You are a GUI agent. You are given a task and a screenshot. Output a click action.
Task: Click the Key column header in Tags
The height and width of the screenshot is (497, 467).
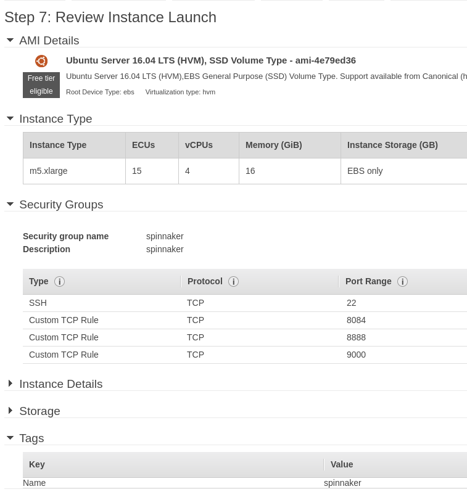(37, 464)
